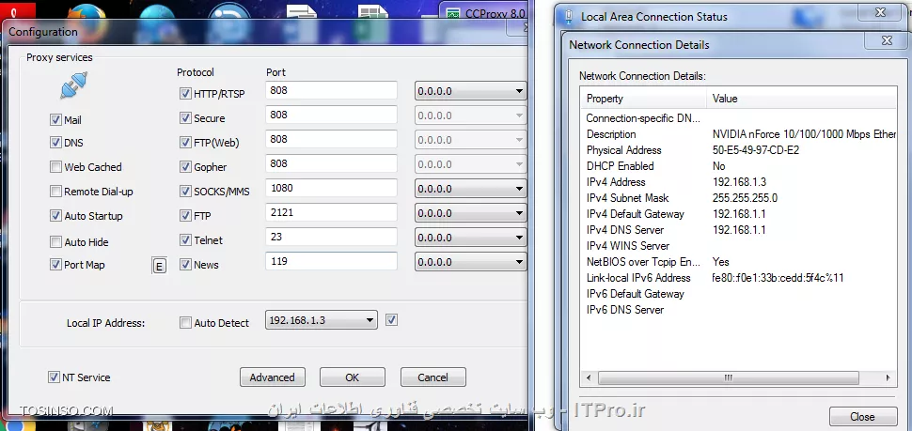Click the horizontal scrollbar thumb in details list
The width and height of the screenshot is (912, 431).
[729, 377]
